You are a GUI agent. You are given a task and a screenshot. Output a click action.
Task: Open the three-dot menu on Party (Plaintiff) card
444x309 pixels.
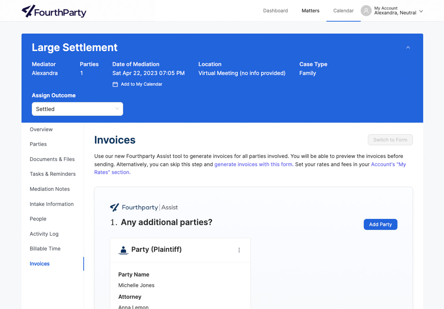click(239, 249)
